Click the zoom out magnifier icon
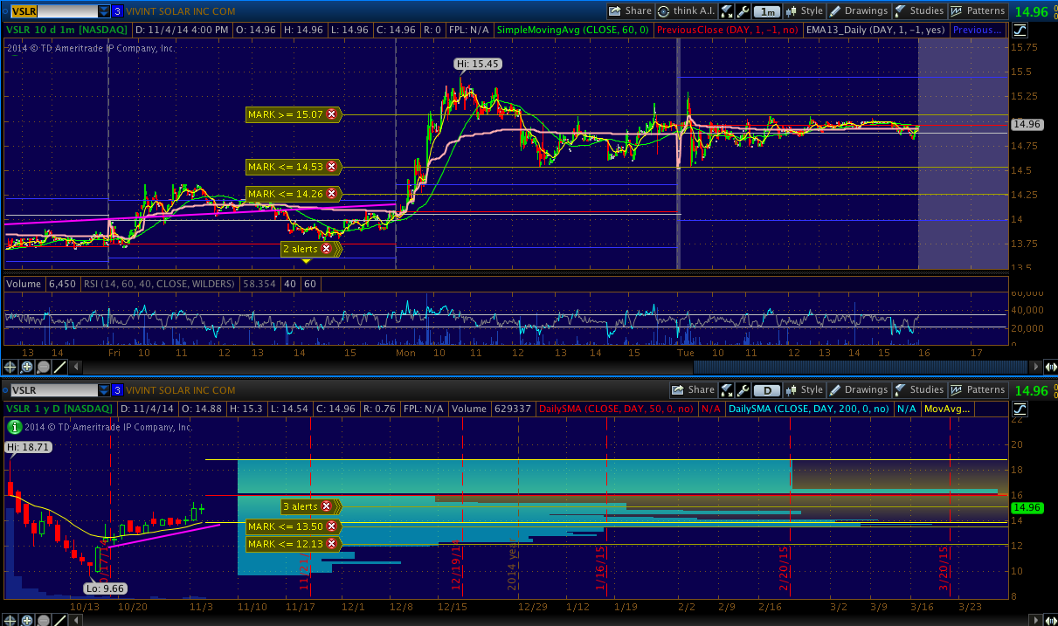The width and height of the screenshot is (1058, 626). tap(43, 368)
